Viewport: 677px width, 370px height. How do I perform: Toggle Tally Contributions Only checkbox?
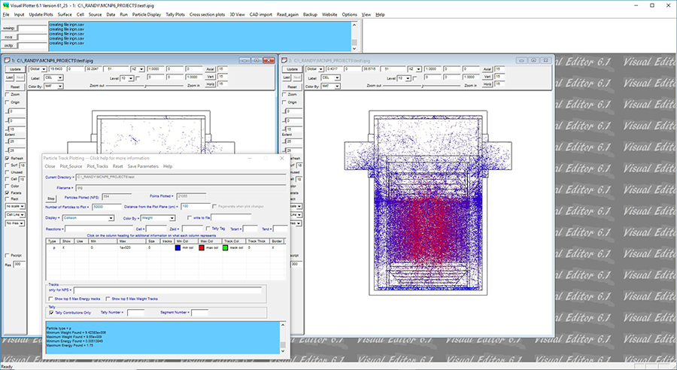[x=51, y=313]
